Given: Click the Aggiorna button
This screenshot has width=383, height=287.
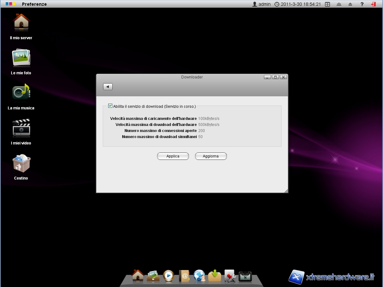Looking at the screenshot, I should (211, 156).
